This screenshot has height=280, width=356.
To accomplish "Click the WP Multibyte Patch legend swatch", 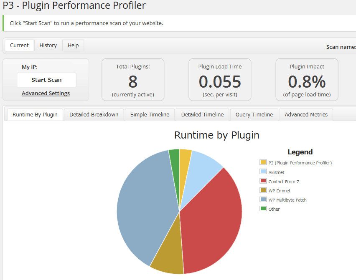I will tap(263, 199).
